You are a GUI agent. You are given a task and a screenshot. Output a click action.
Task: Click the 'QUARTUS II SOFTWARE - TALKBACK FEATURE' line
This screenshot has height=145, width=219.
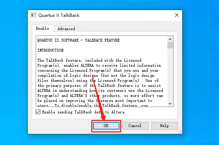point(79,40)
